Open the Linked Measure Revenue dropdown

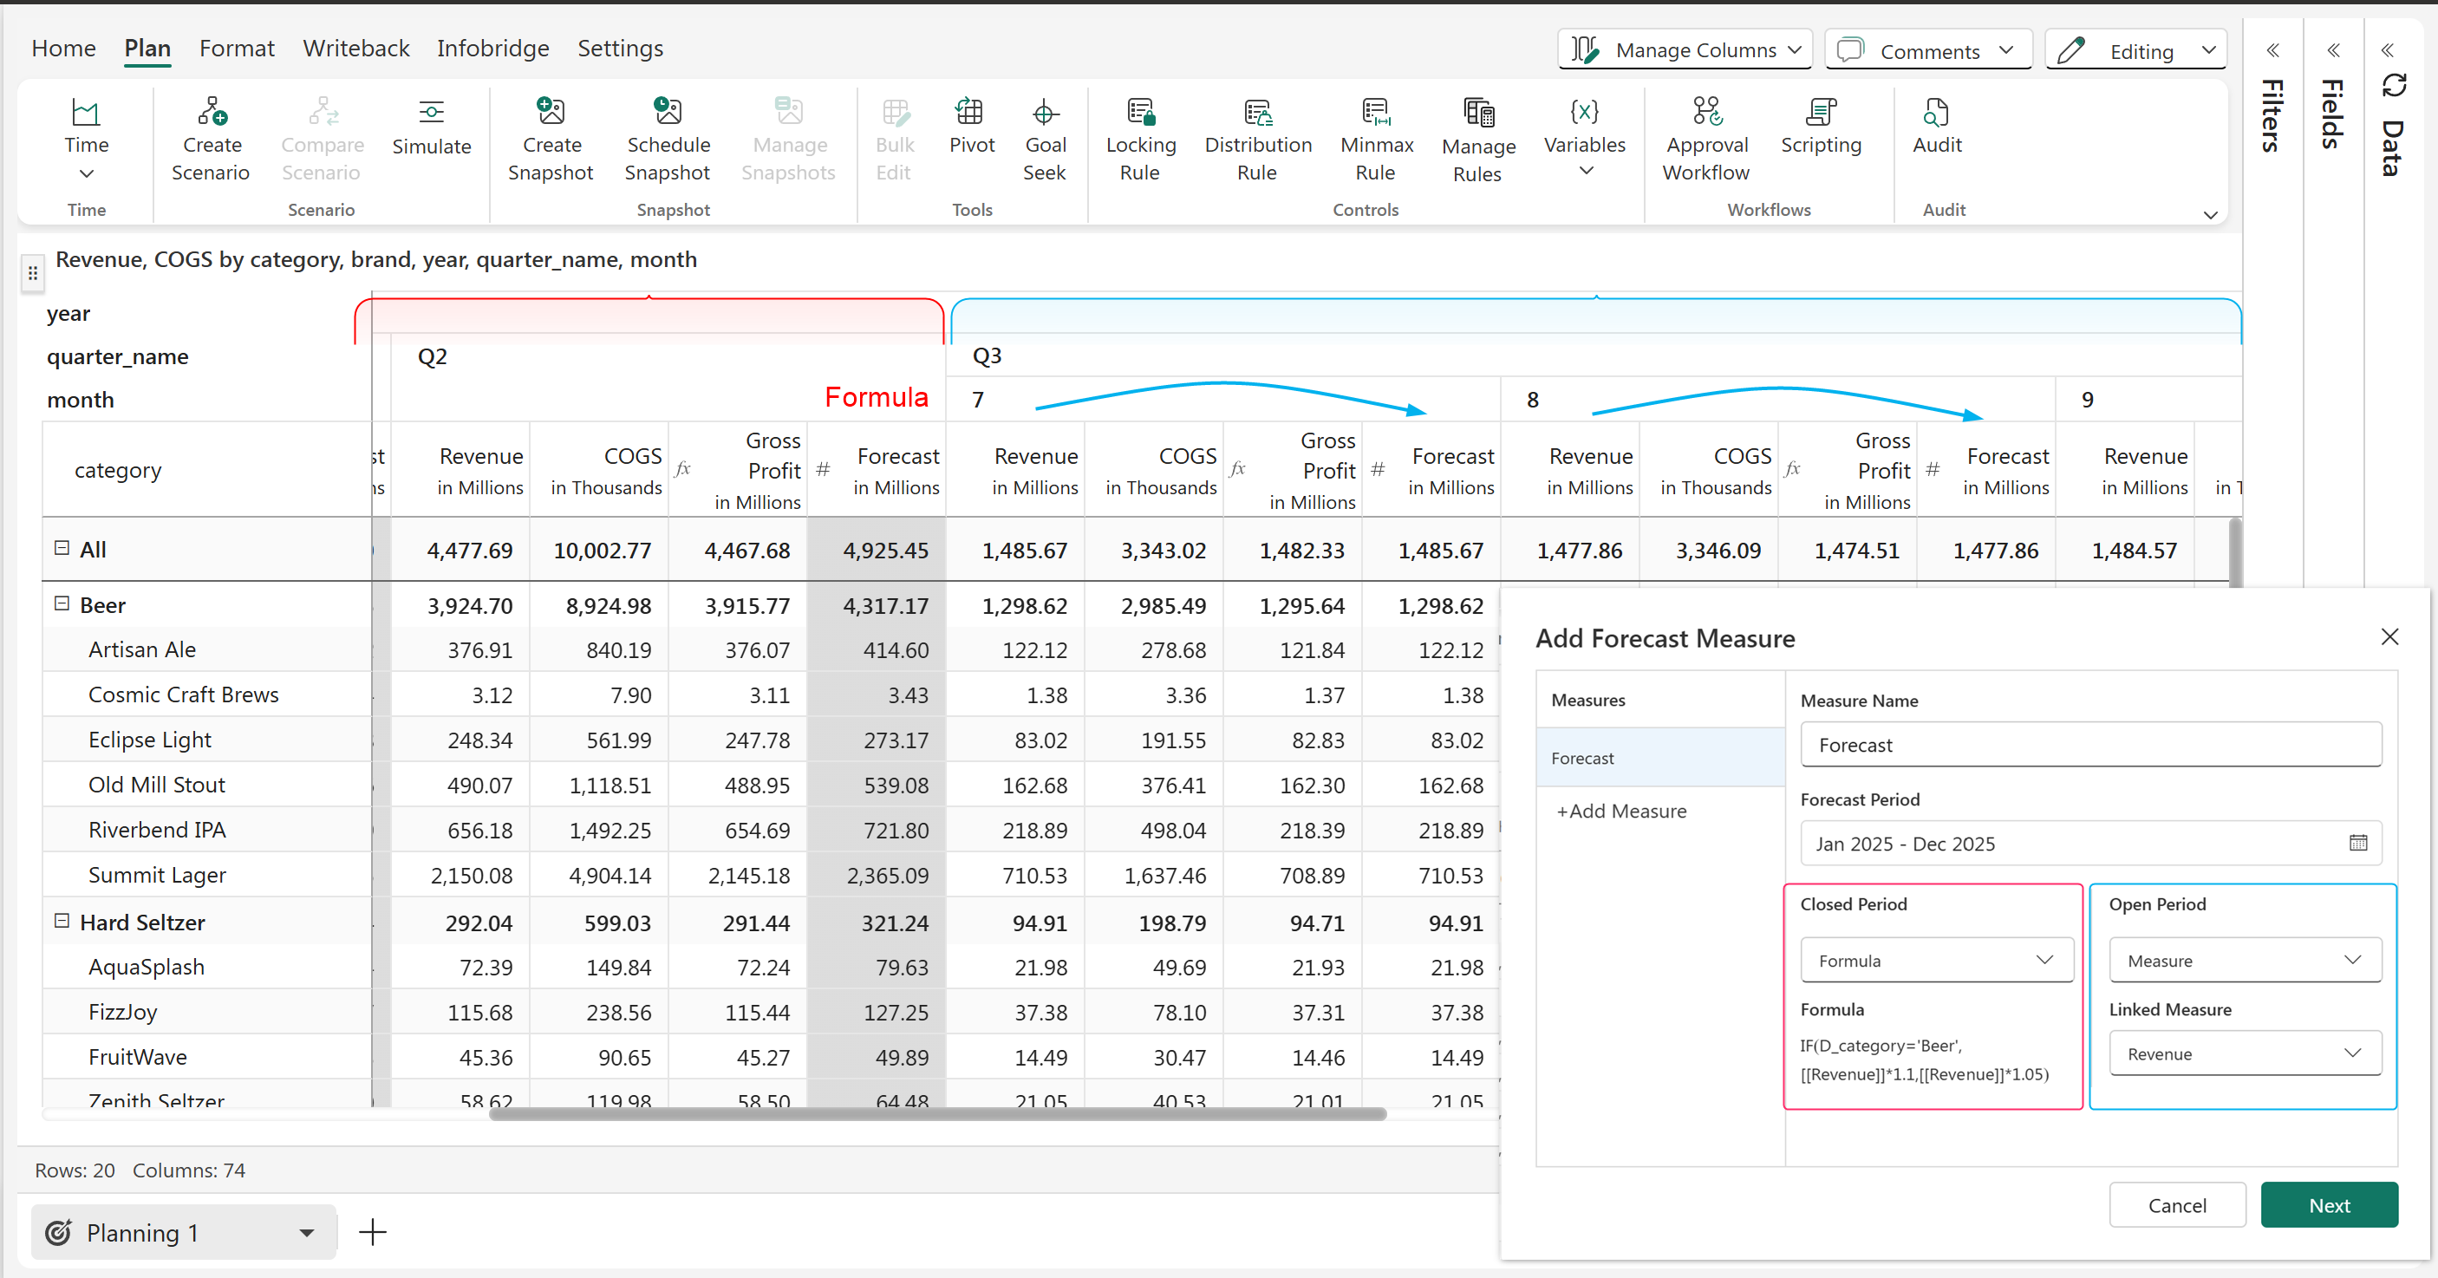(x=2244, y=1053)
